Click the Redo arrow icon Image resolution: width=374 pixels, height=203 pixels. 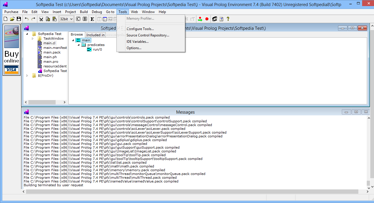tap(33, 19)
